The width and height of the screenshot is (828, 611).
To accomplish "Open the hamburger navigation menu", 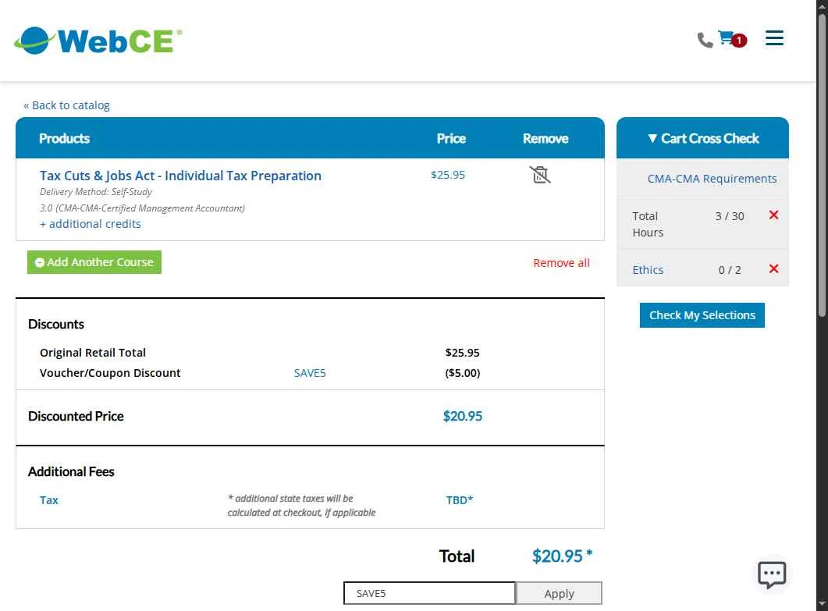I will coord(774,38).
